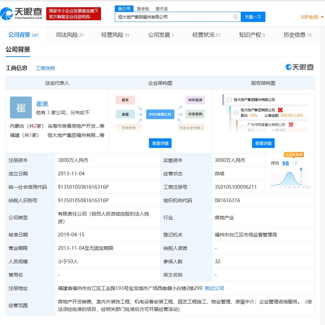Click the 注册资本 value 3000万人民币

tap(73, 160)
